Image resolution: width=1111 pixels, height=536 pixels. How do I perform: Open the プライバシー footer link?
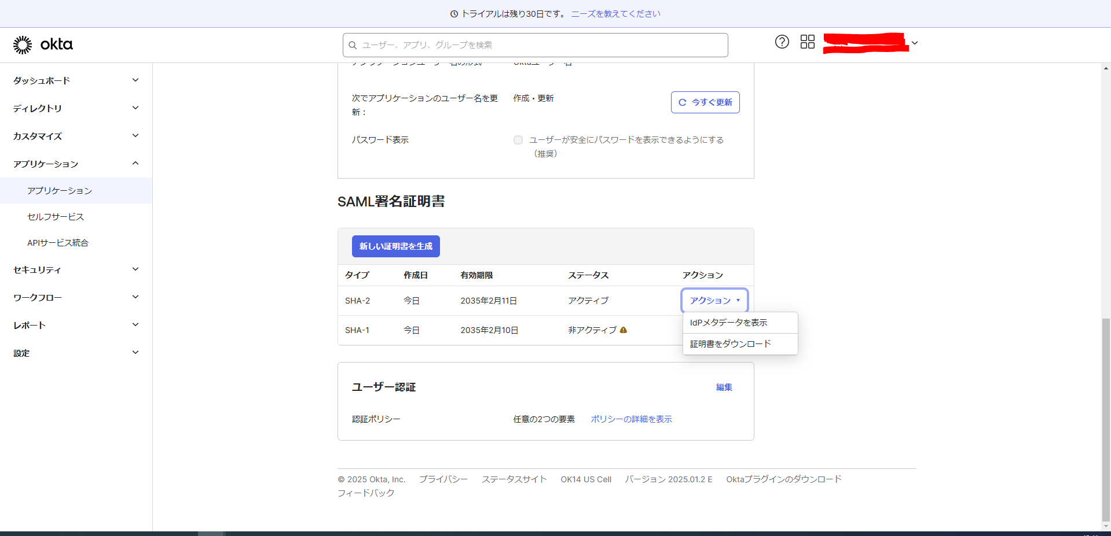click(443, 479)
